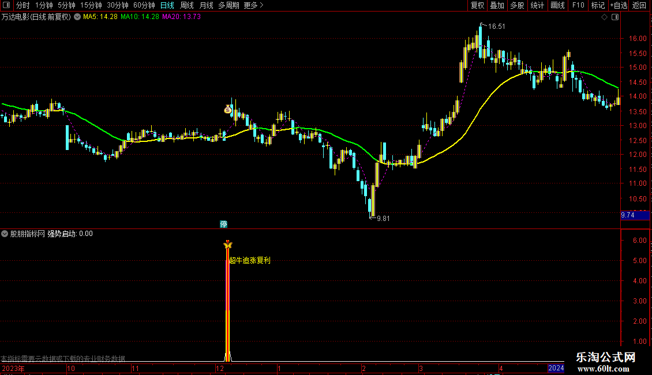Viewport: 652px width, 375px height.
Task: Expand the 更多 periods menu
Action: [x=254, y=5]
